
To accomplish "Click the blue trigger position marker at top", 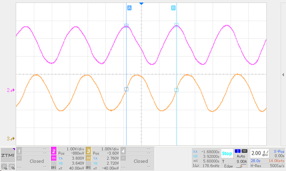I will tap(142, 4).
